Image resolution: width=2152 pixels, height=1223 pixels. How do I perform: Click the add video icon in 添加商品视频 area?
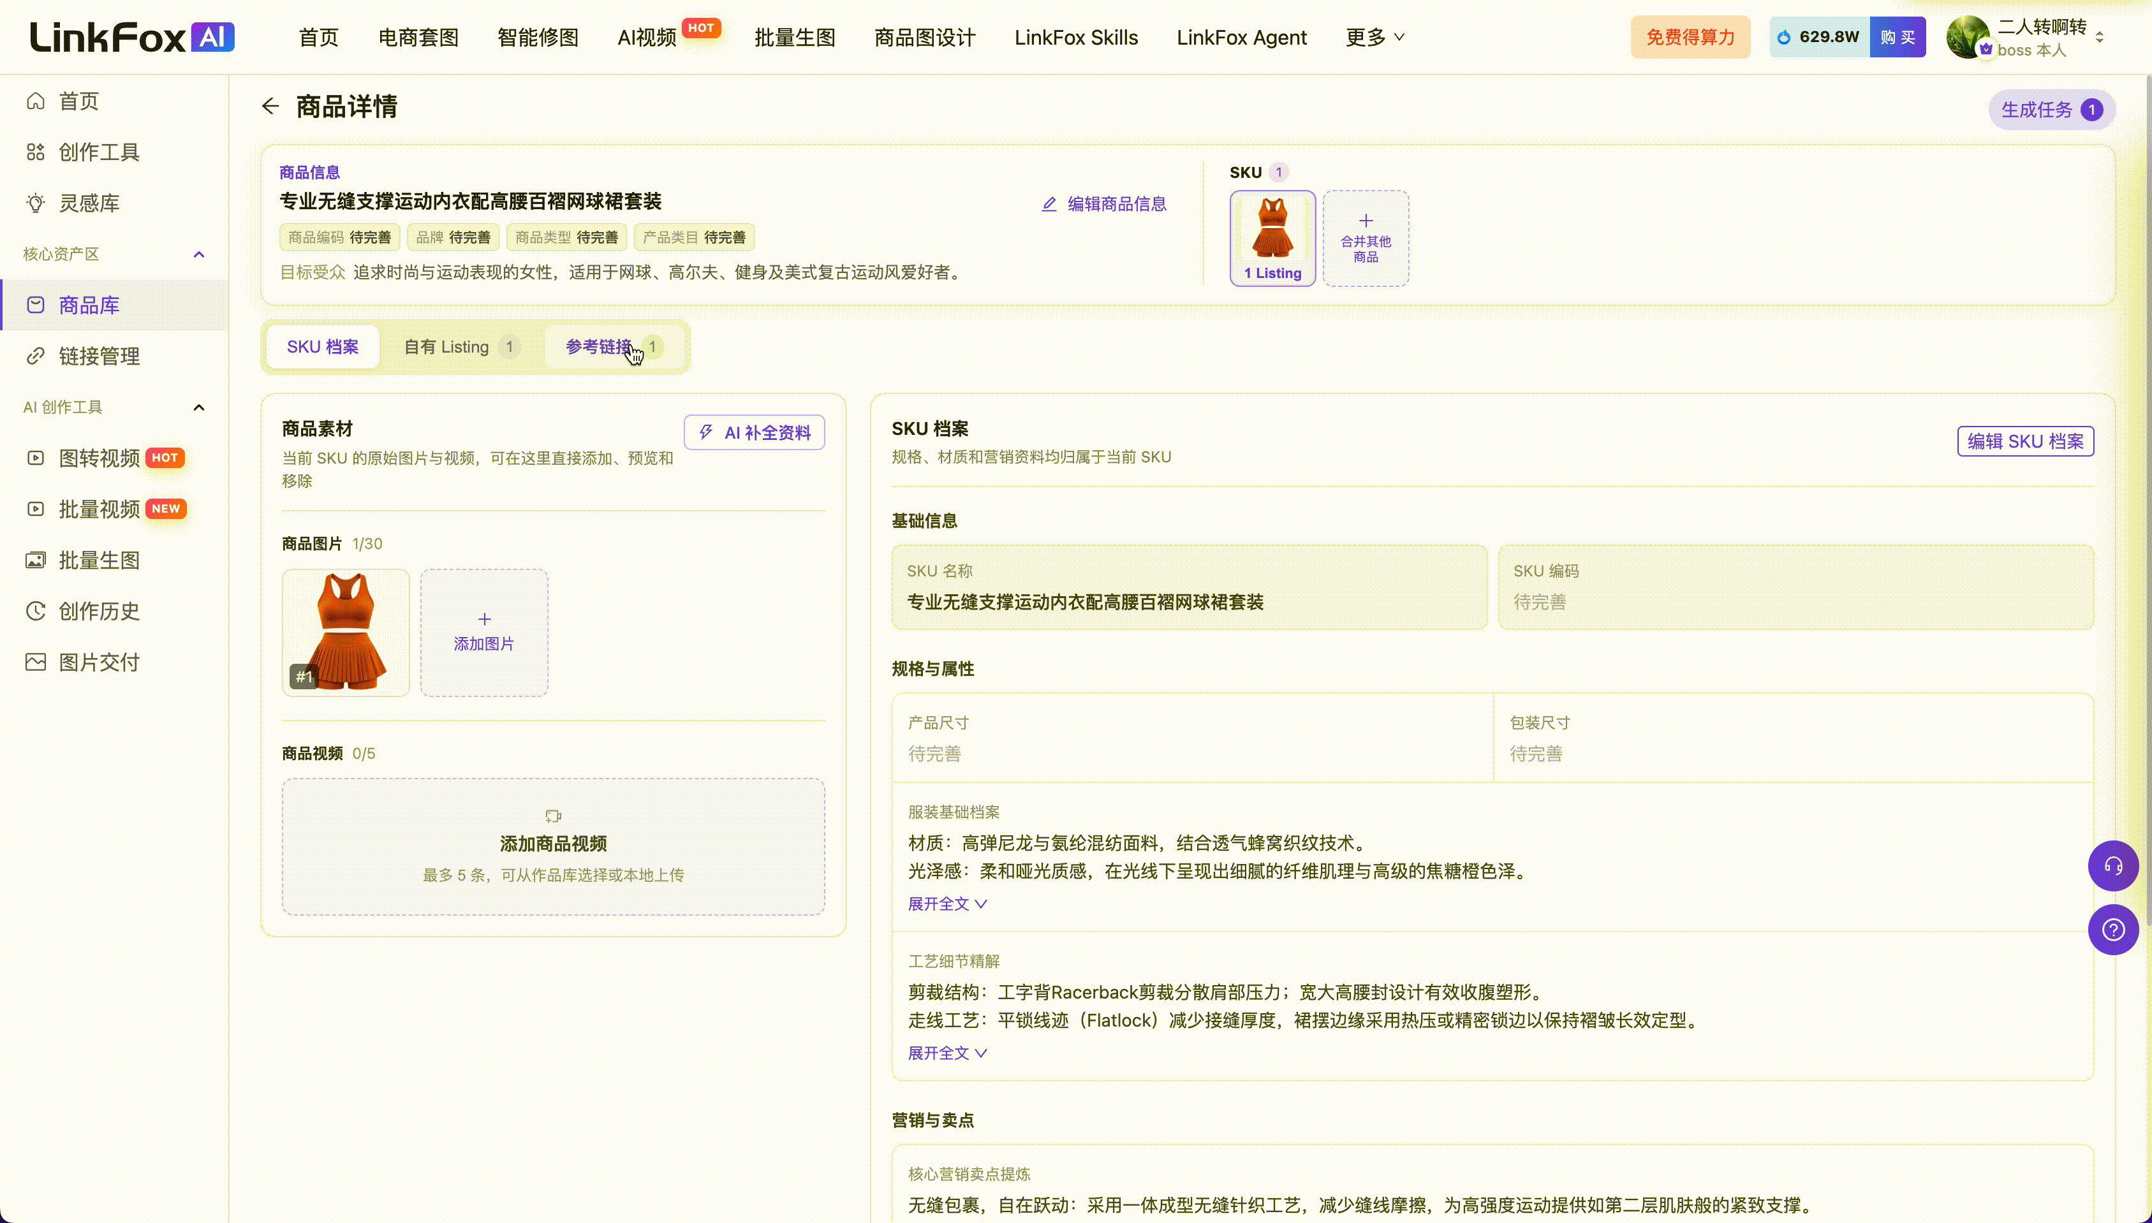coord(553,816)
